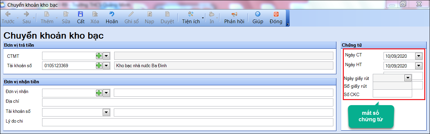This screenshot has height=134, width=430.
Task: Click the Hoãn undo icon
Action: coord(112,14)
